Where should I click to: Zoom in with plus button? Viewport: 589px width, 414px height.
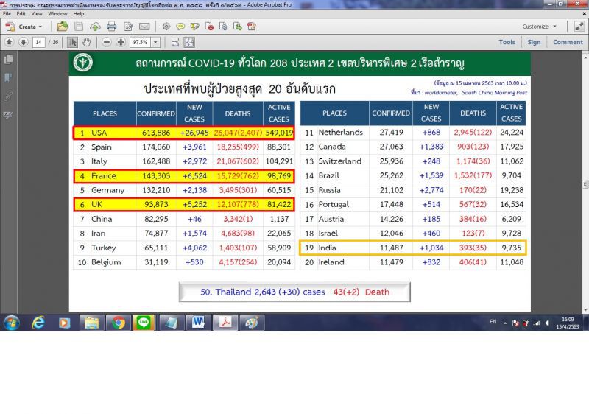click(x=121, y=42)
